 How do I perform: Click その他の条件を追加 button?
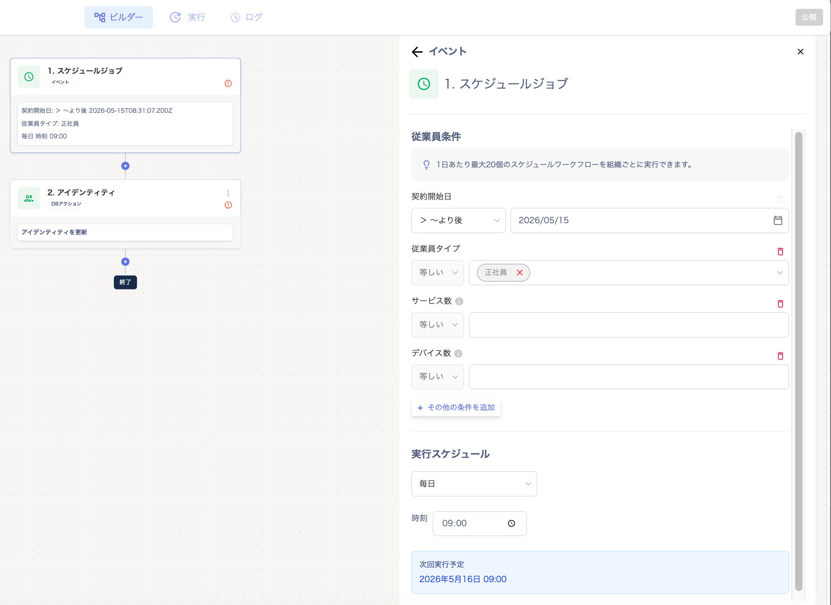456,407
